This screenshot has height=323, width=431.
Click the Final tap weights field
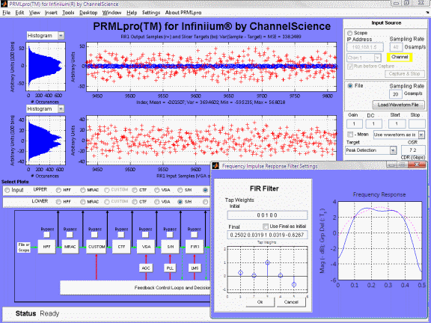pos(267,235)
